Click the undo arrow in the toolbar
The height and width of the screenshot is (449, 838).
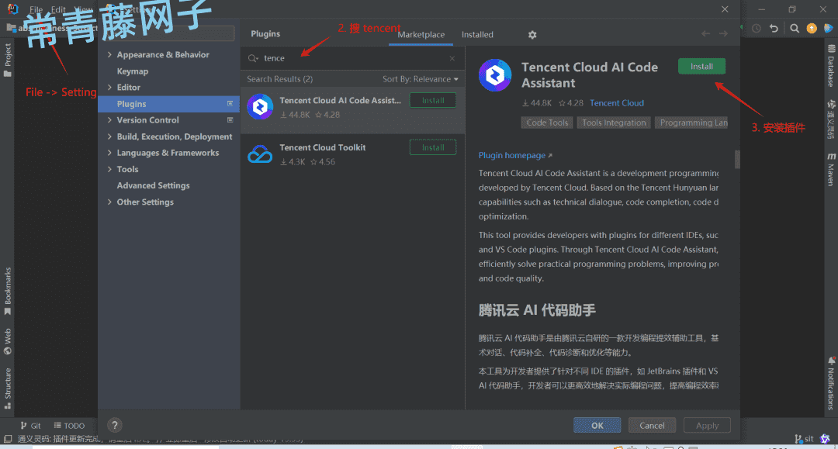[x=774, y=28]
